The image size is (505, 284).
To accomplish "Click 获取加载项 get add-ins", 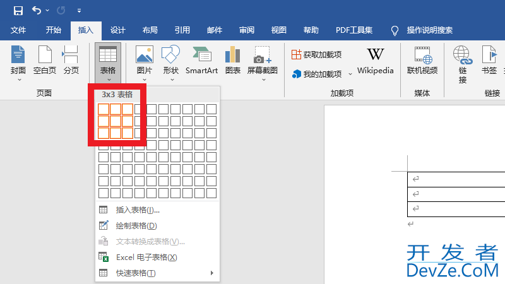I will [x=317, y=55].
